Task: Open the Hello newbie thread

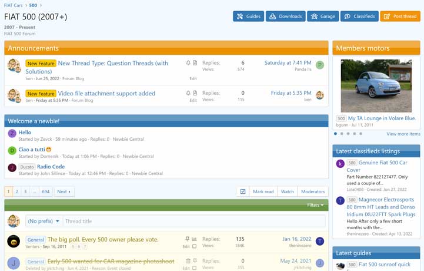Action: pyautogui.click(x=25, y=132)
